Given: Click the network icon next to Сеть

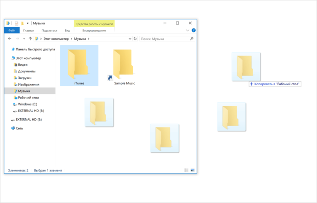Looking at the screenshot, I should (13, 128).
